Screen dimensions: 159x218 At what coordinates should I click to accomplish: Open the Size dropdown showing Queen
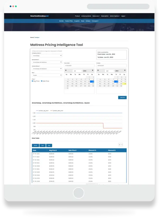47,75
